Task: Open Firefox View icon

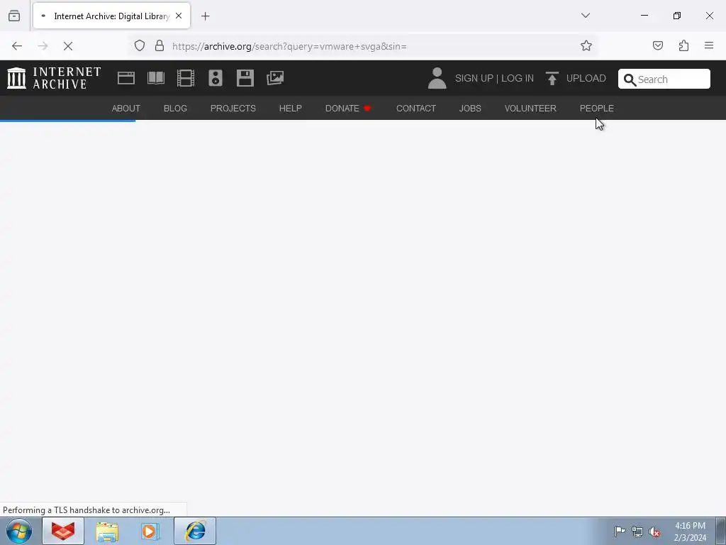Action: tap(14, 16)
